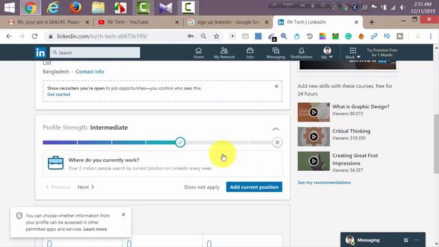Open Internet Explorer from taskbar
Image resolution: width=439 pixels, height=247 pixels.
(x=53, y=8)
